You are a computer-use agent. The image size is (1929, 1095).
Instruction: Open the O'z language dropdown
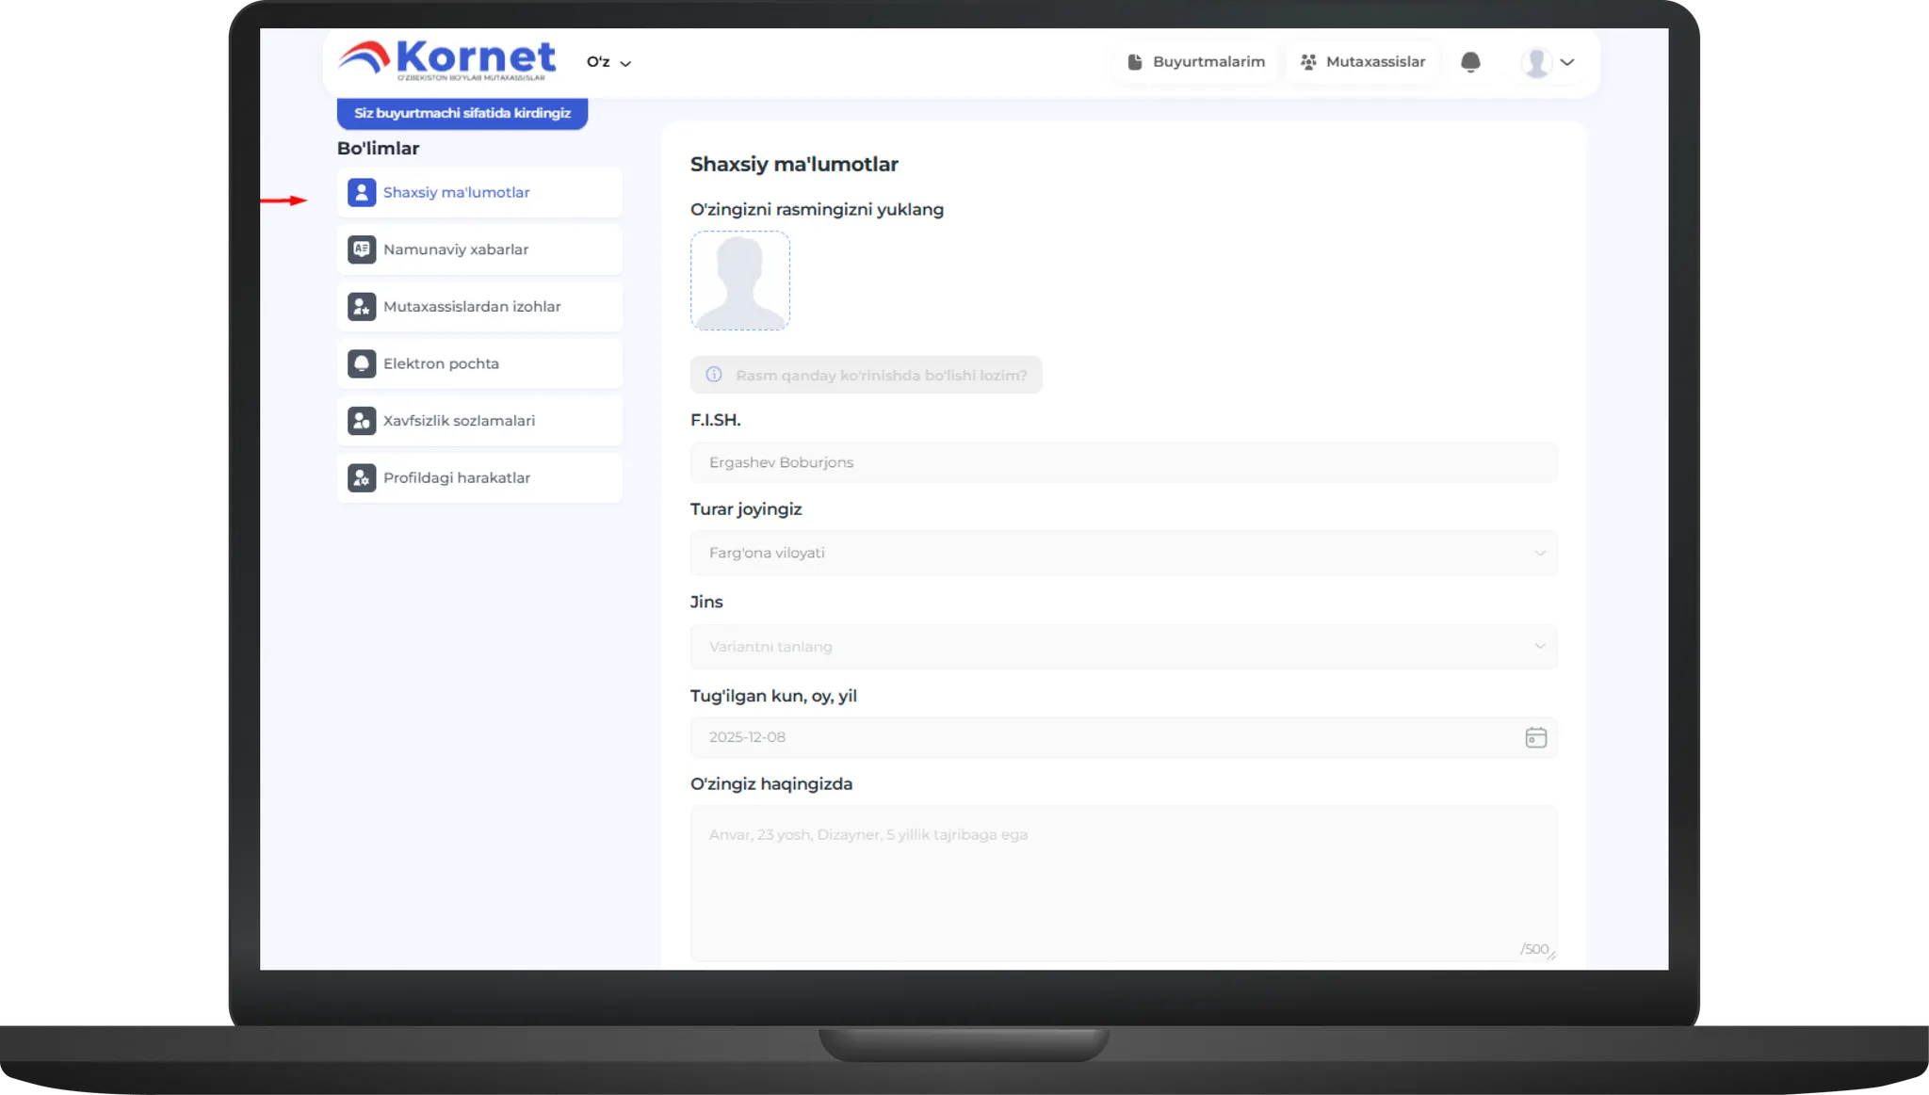[608, 62]
